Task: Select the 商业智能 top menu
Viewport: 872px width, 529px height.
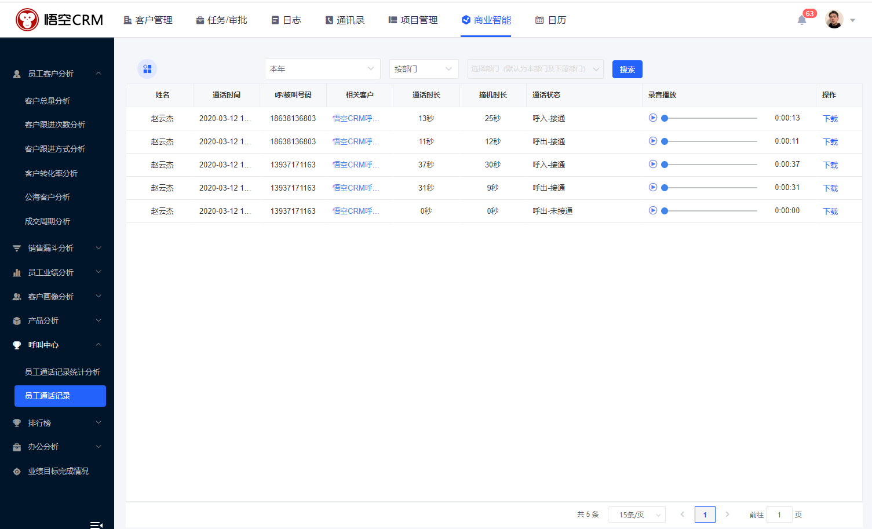Action: click(x=486, y=20)
